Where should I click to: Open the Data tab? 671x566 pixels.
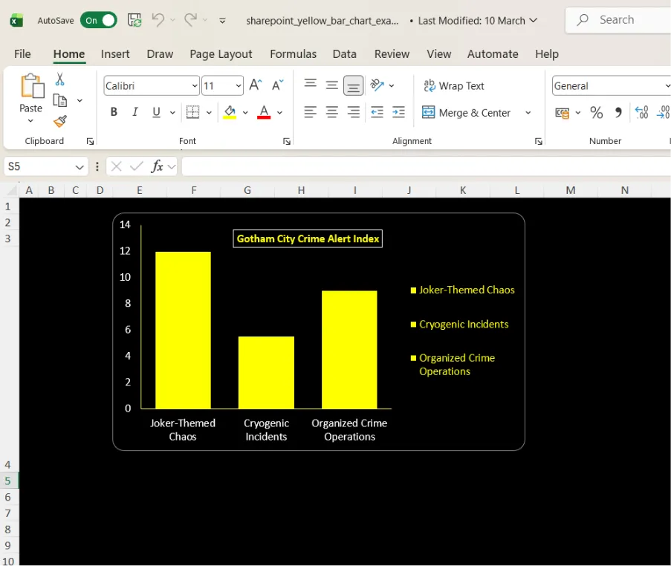(x=345, y=54)
